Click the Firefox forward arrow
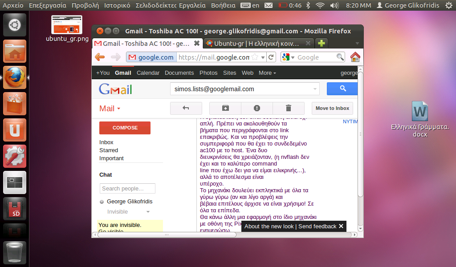This screenshot has width=456, height=267. coord(115,57)
